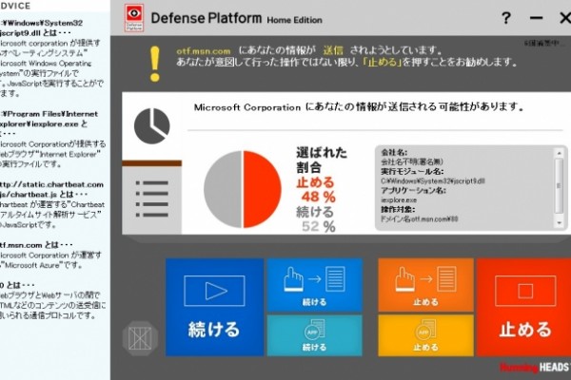Click the red half of the pie chart
Screen dimensions: 571x380
pos(262,189)
